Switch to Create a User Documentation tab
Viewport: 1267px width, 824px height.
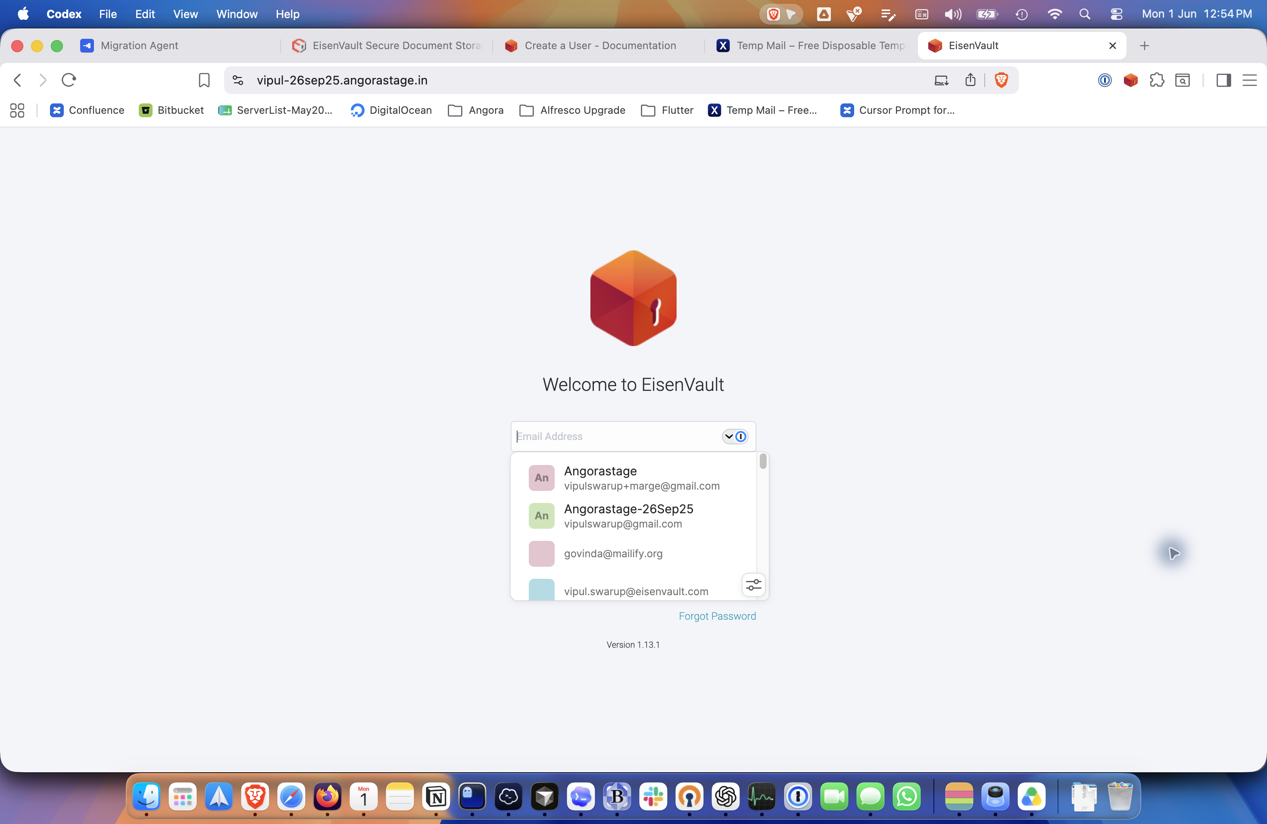[x=599, y=46]
